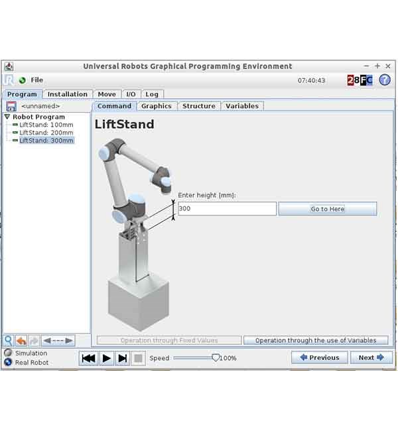Click the Enter height input field
Viewport: 398px width, 431px height.
click(227, 209)
